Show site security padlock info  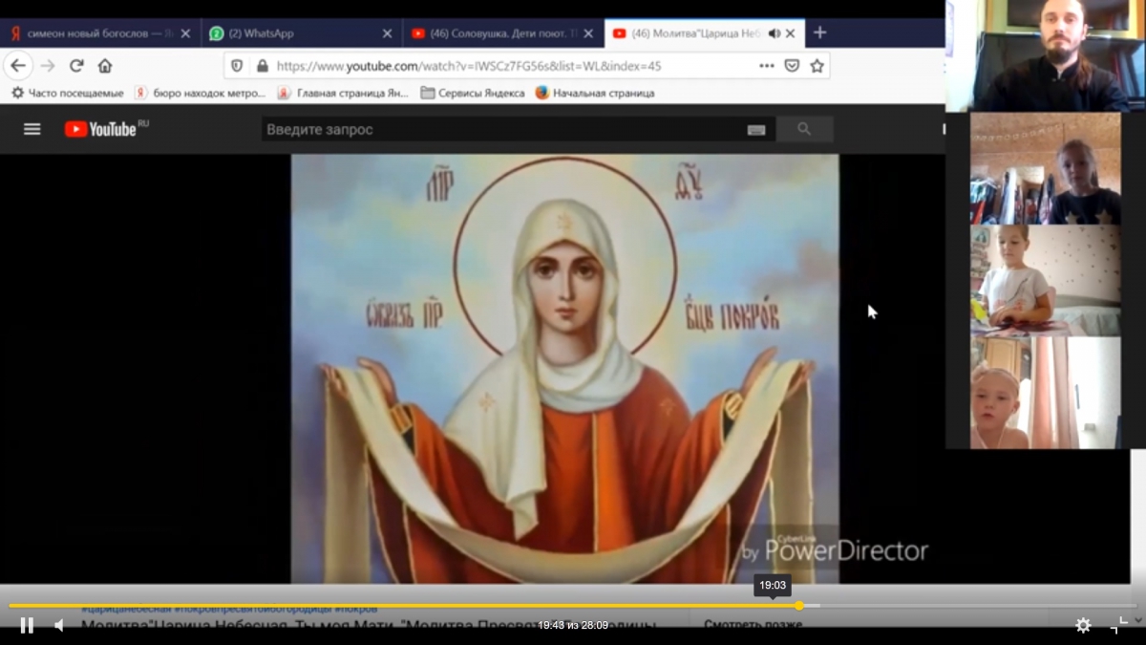(x=263, y=66)
